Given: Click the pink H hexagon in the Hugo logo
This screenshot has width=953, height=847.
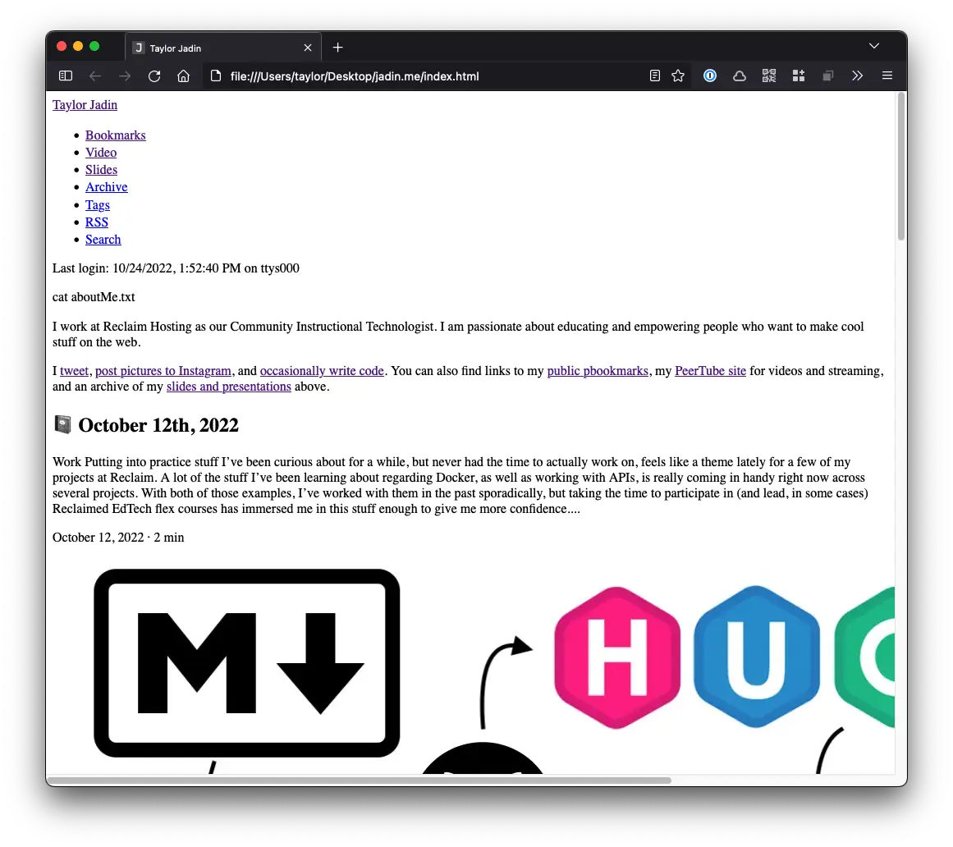Looking at the screenshot, I should tap(617, 657).
